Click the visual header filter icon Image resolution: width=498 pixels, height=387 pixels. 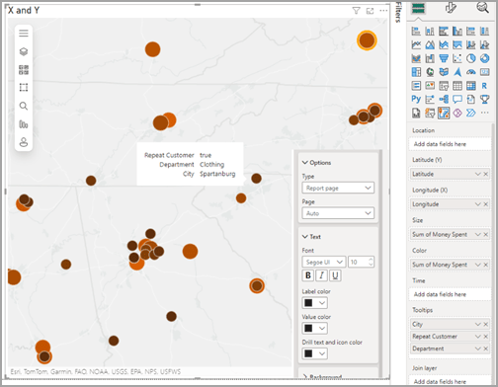[x=356, y=11]
